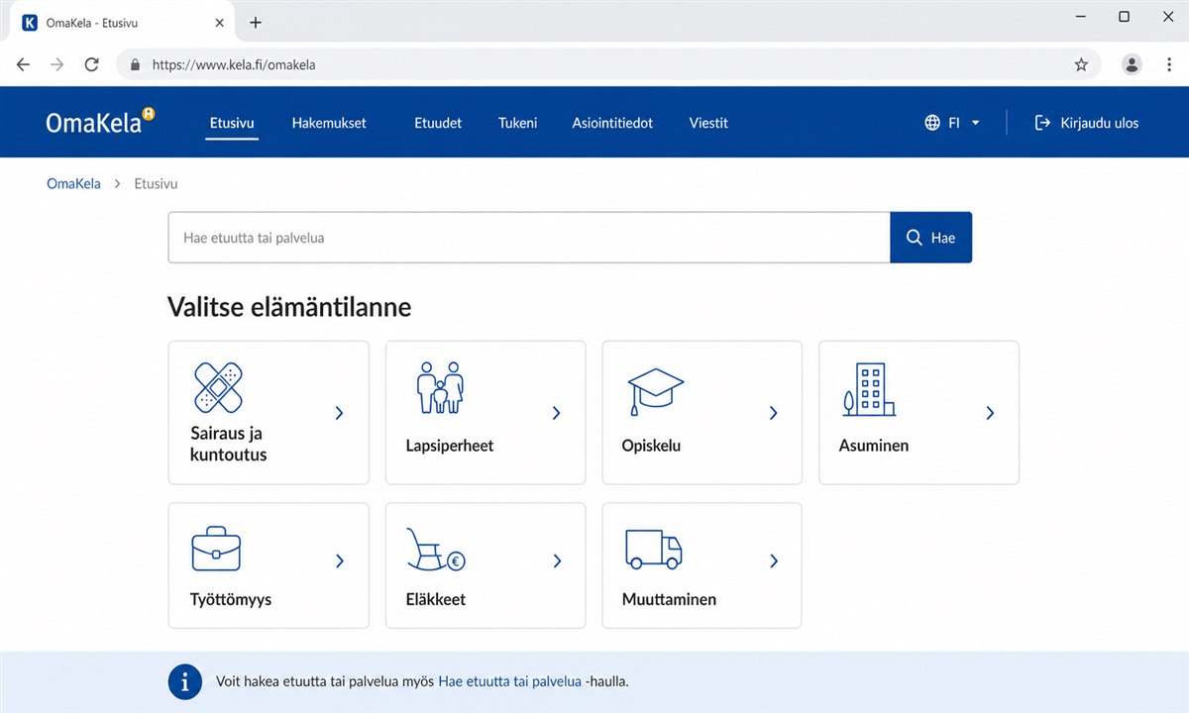Click chevron on Eläkkeet card
1189x713 pixels.
(556, 560)
